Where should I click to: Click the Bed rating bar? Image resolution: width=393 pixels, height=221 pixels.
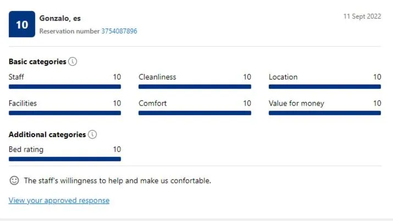pyautogui.click(x=65, y=159)
